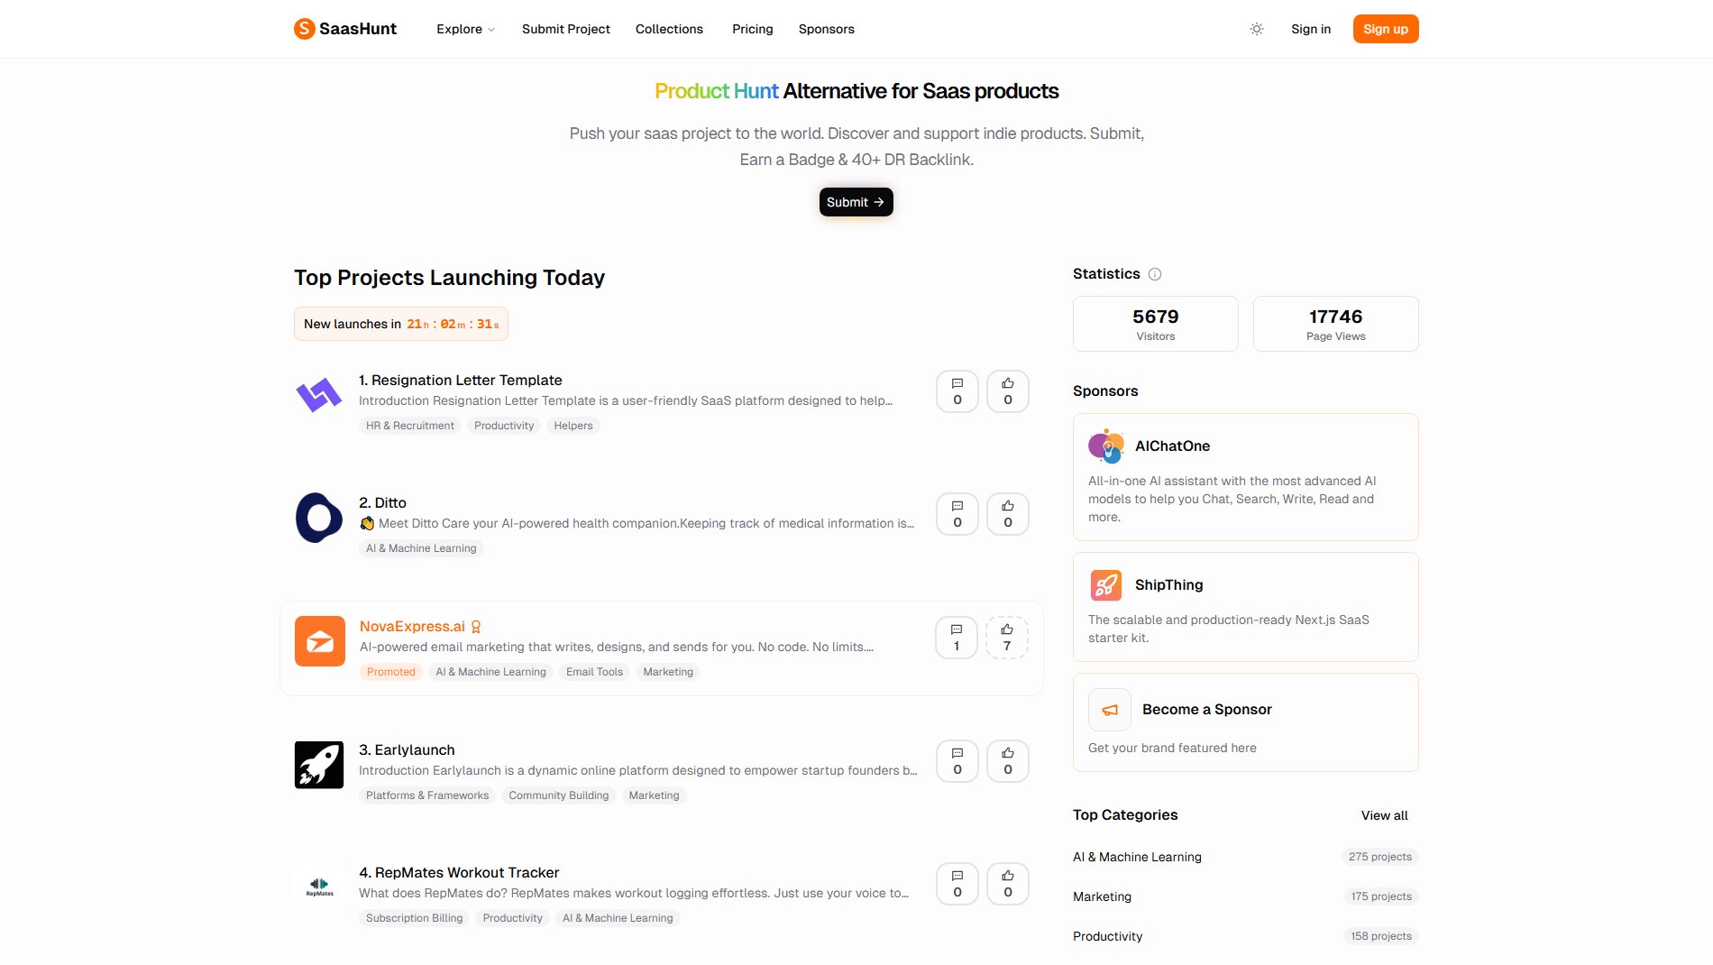The image size is (1713, 965).
Task: Click the Become a Sponsor megaphone icon
Action: pos(1110,710)
